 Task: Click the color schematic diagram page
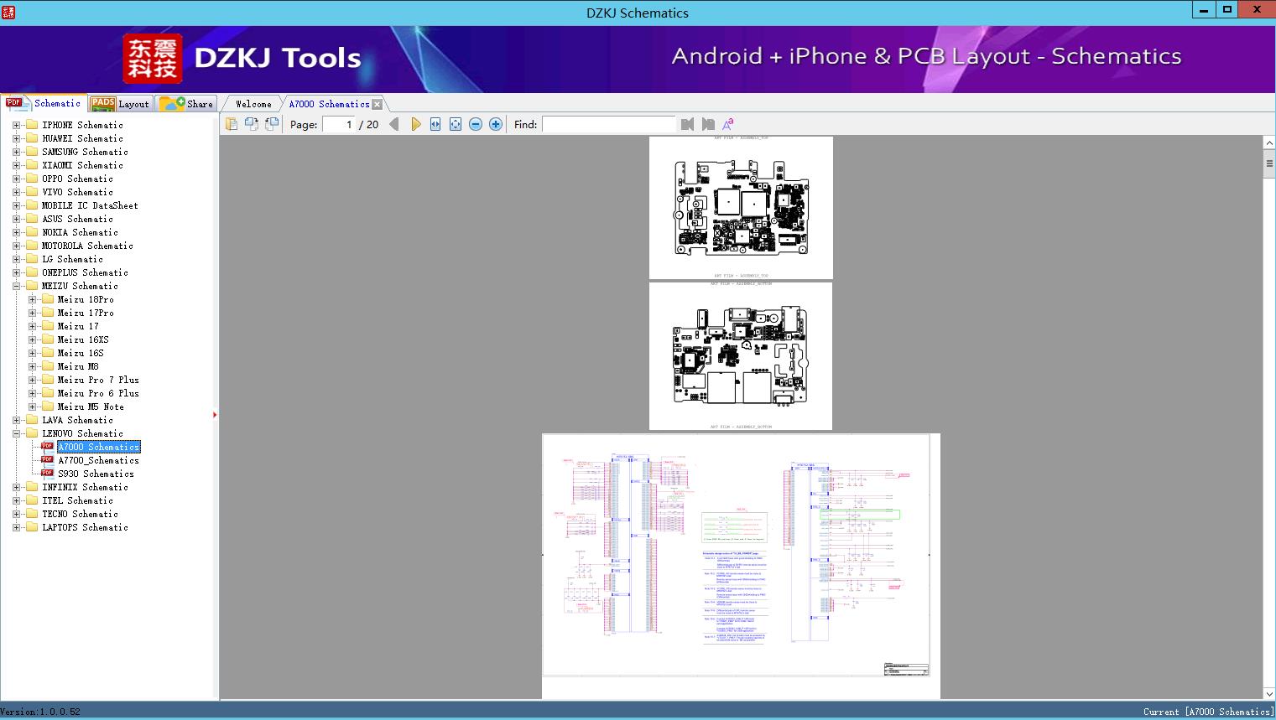741,566
